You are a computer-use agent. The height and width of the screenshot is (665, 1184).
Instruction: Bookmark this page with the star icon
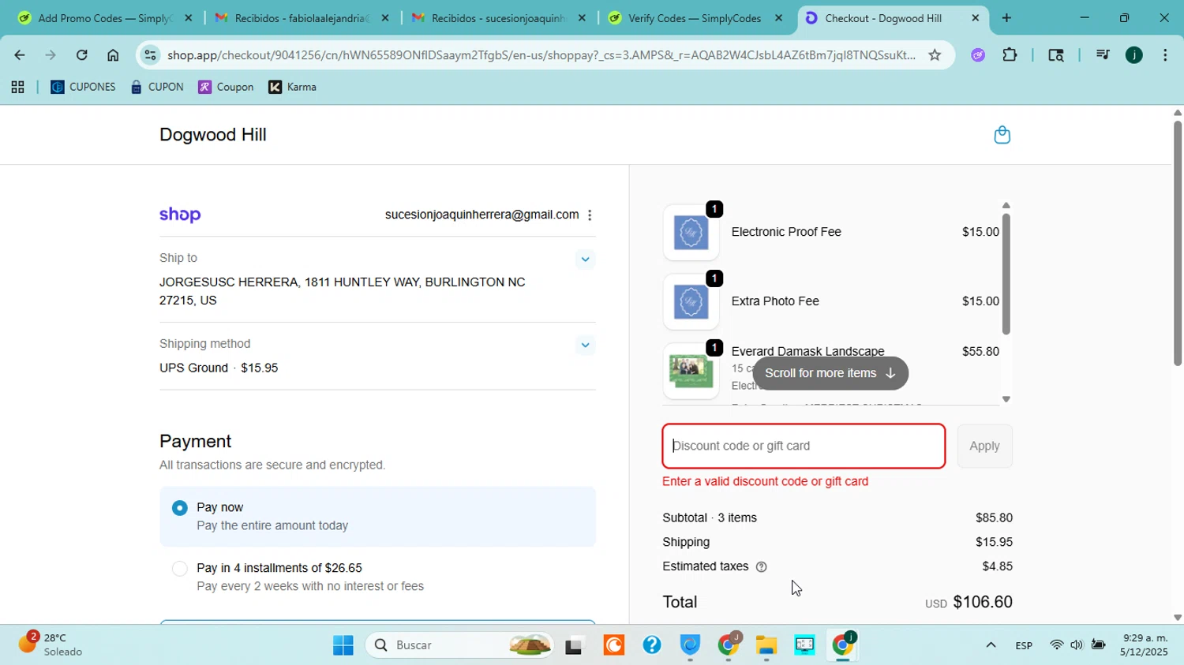(935, 55)
